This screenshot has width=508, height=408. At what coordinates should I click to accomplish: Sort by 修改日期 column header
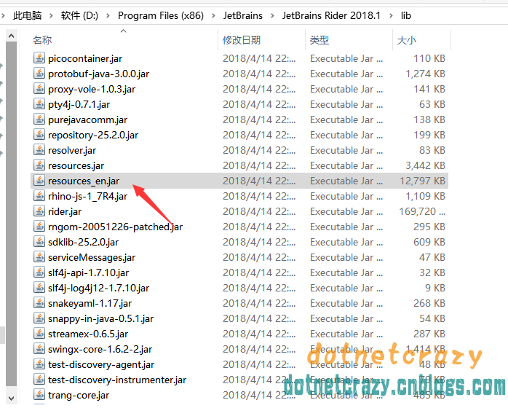tap(242, 40)
